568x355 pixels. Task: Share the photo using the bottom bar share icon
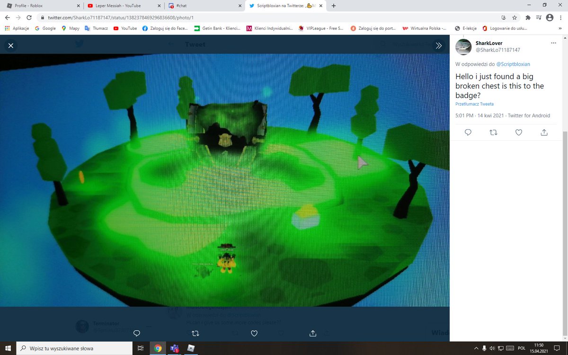[313, 333]
